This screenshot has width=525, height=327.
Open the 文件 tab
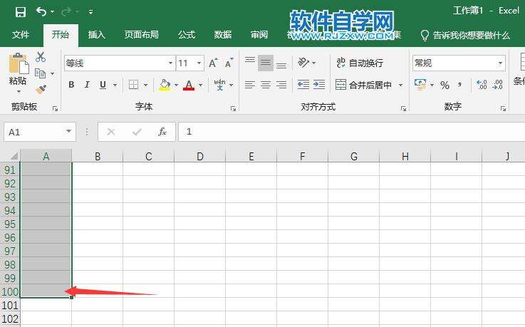(21, 34)
